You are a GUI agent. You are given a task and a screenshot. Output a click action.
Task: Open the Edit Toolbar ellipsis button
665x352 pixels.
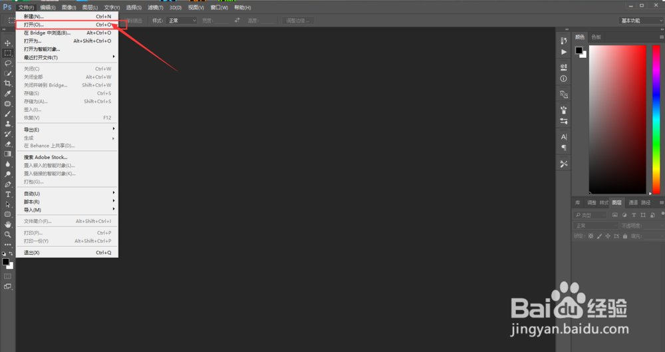7,245
